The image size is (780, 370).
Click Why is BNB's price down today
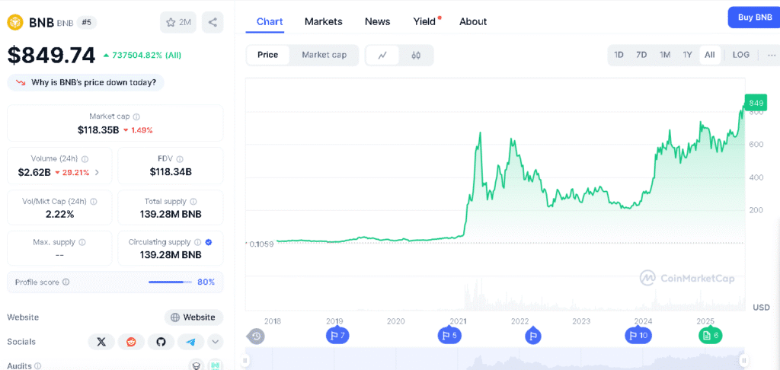pyautogui.click(x=85, y=82)
